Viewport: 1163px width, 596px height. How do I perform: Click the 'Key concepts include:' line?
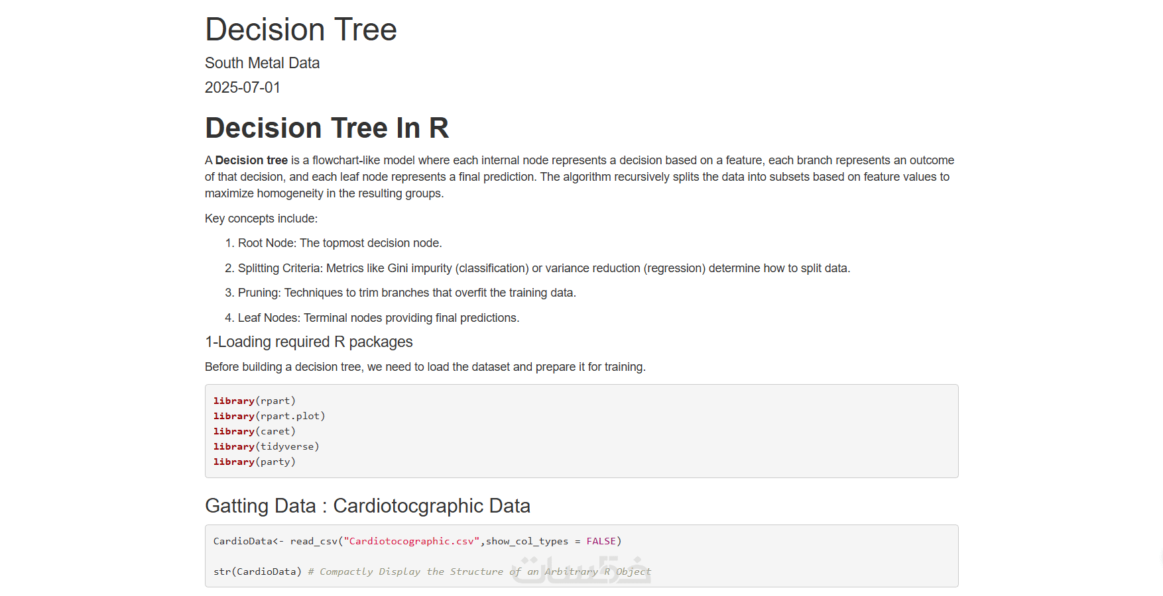click(261, 219)
